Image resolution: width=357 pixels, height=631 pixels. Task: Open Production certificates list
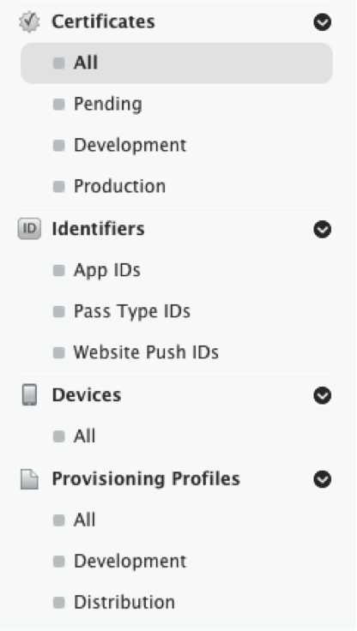[119, 186]
